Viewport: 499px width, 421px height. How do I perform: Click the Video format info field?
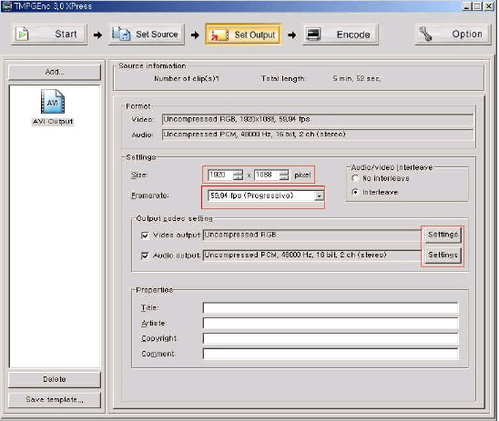coord(318,119)
